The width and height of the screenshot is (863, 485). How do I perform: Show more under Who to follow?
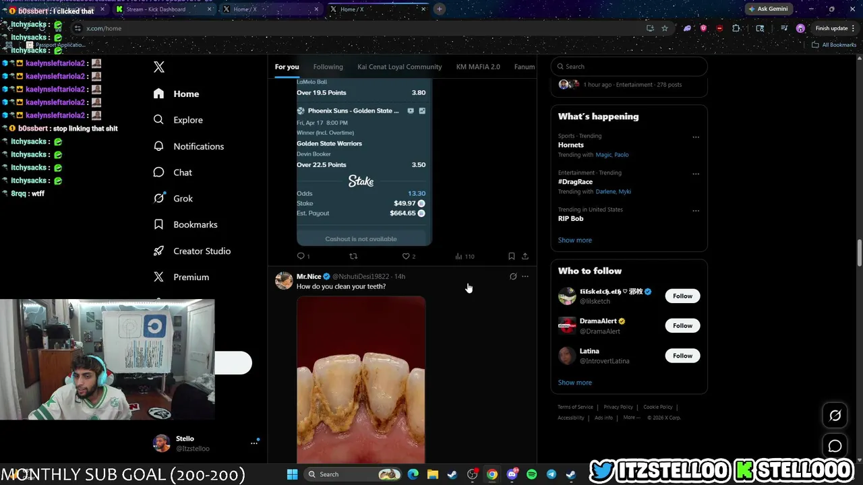click(x=574, y=382)
